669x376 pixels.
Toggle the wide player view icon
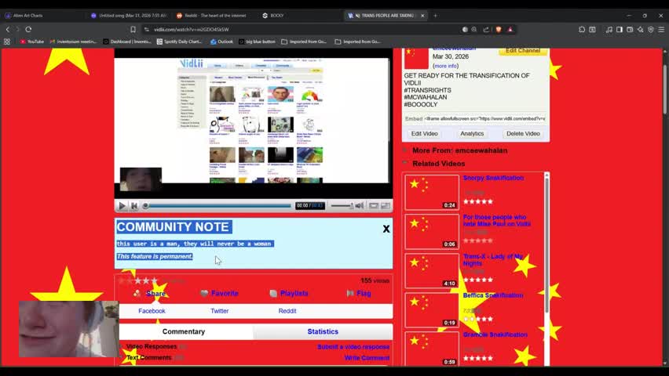[x=373, y=206]
